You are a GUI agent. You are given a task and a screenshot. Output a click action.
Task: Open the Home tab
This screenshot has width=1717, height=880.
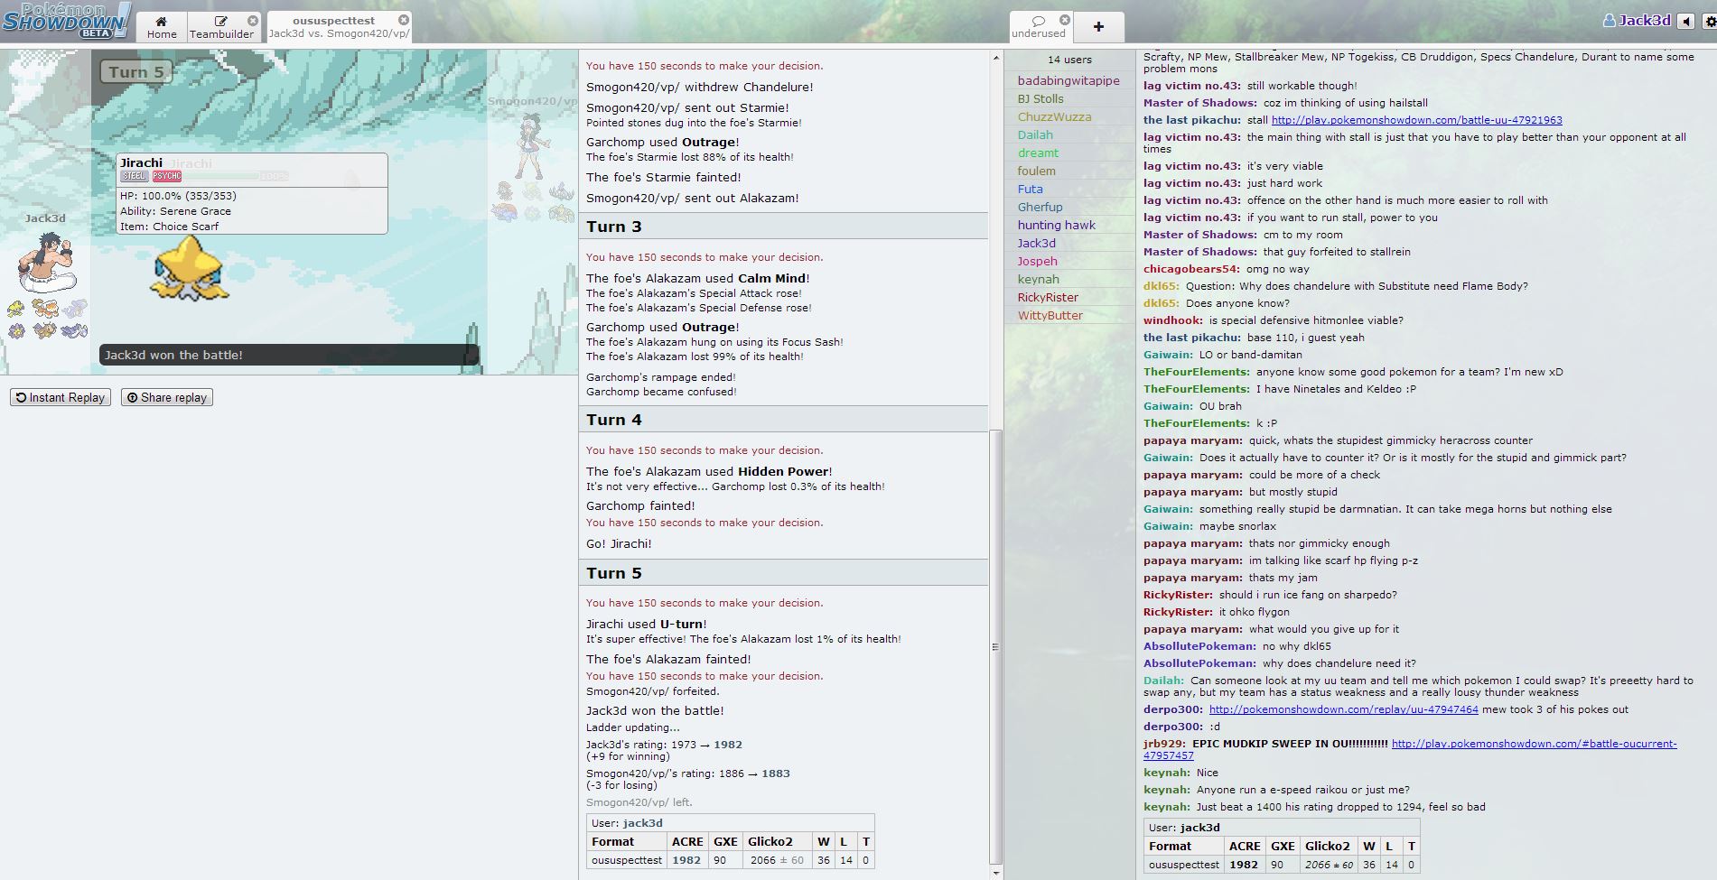coord(162,27)
